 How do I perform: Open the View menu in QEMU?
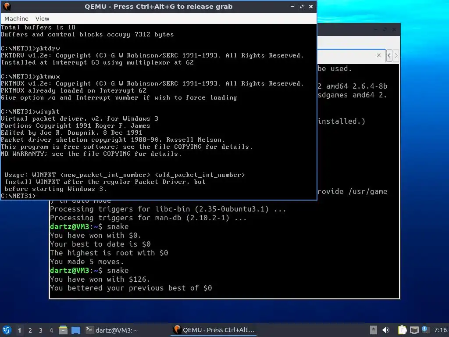tap(43, 18)
